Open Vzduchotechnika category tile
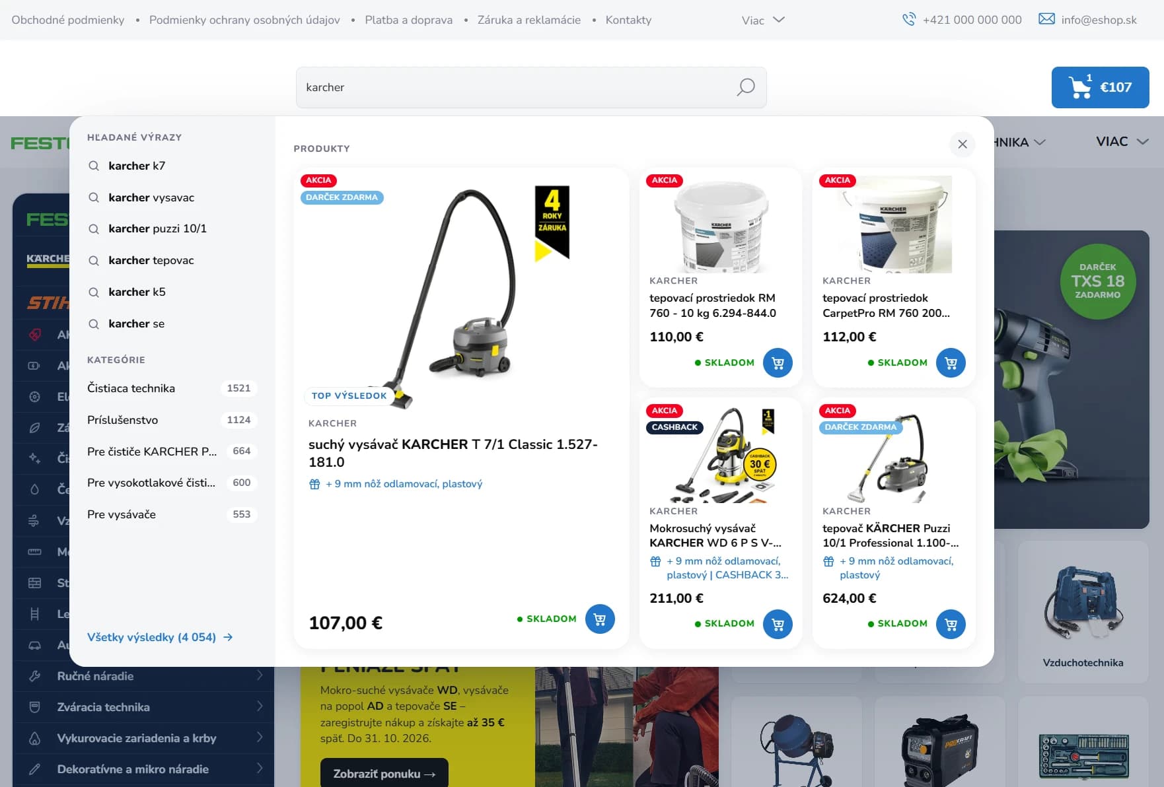 1083,612
